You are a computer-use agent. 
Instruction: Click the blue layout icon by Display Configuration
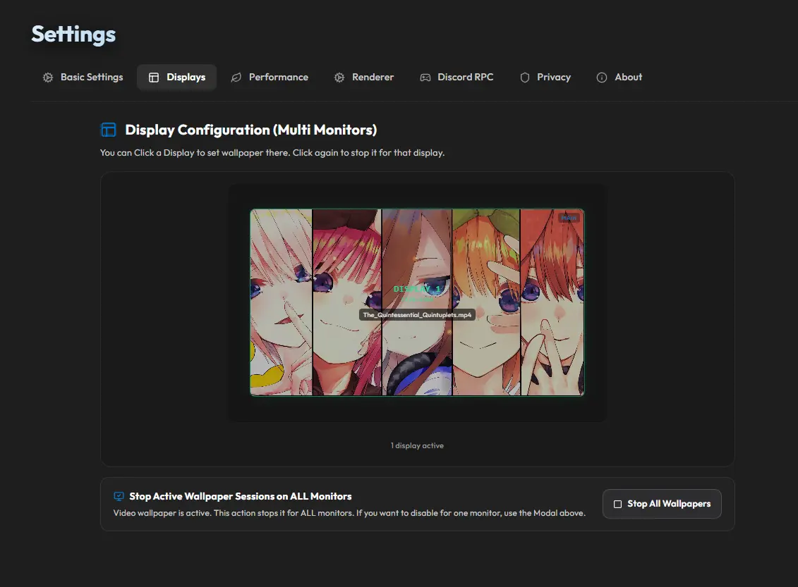click(109, 130)
